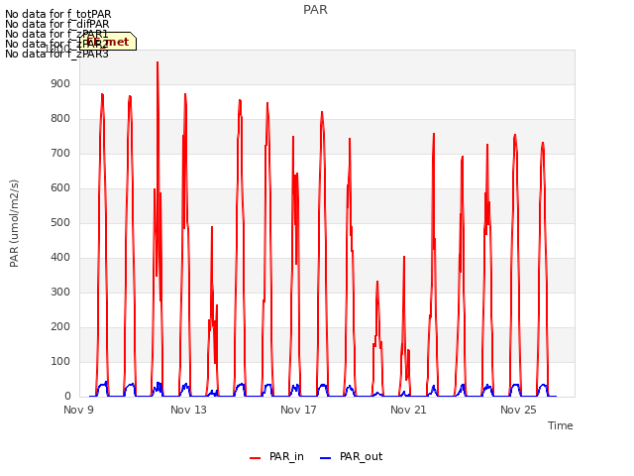
Task: Select the y-axis label PAR (umol/m2/s)
Action: [x=14, y=223]
